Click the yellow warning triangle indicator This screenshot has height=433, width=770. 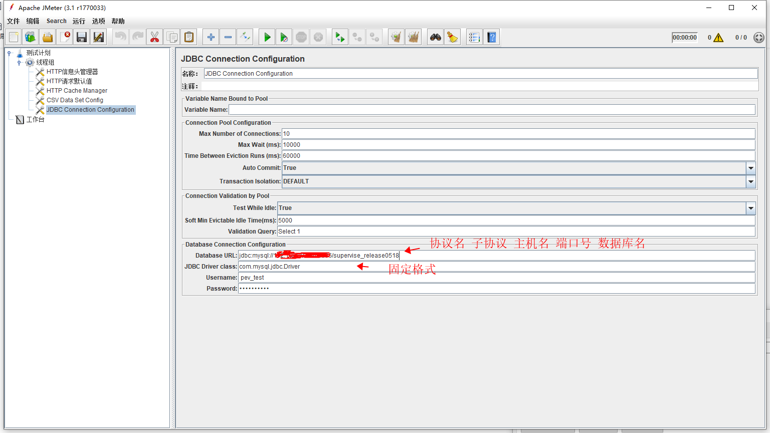click(718, 38)
